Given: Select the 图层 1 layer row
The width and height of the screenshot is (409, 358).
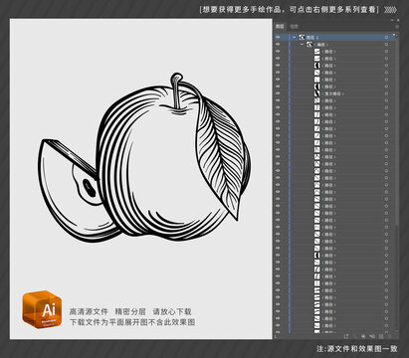Looking at the screenshot, I should (335, 37).
